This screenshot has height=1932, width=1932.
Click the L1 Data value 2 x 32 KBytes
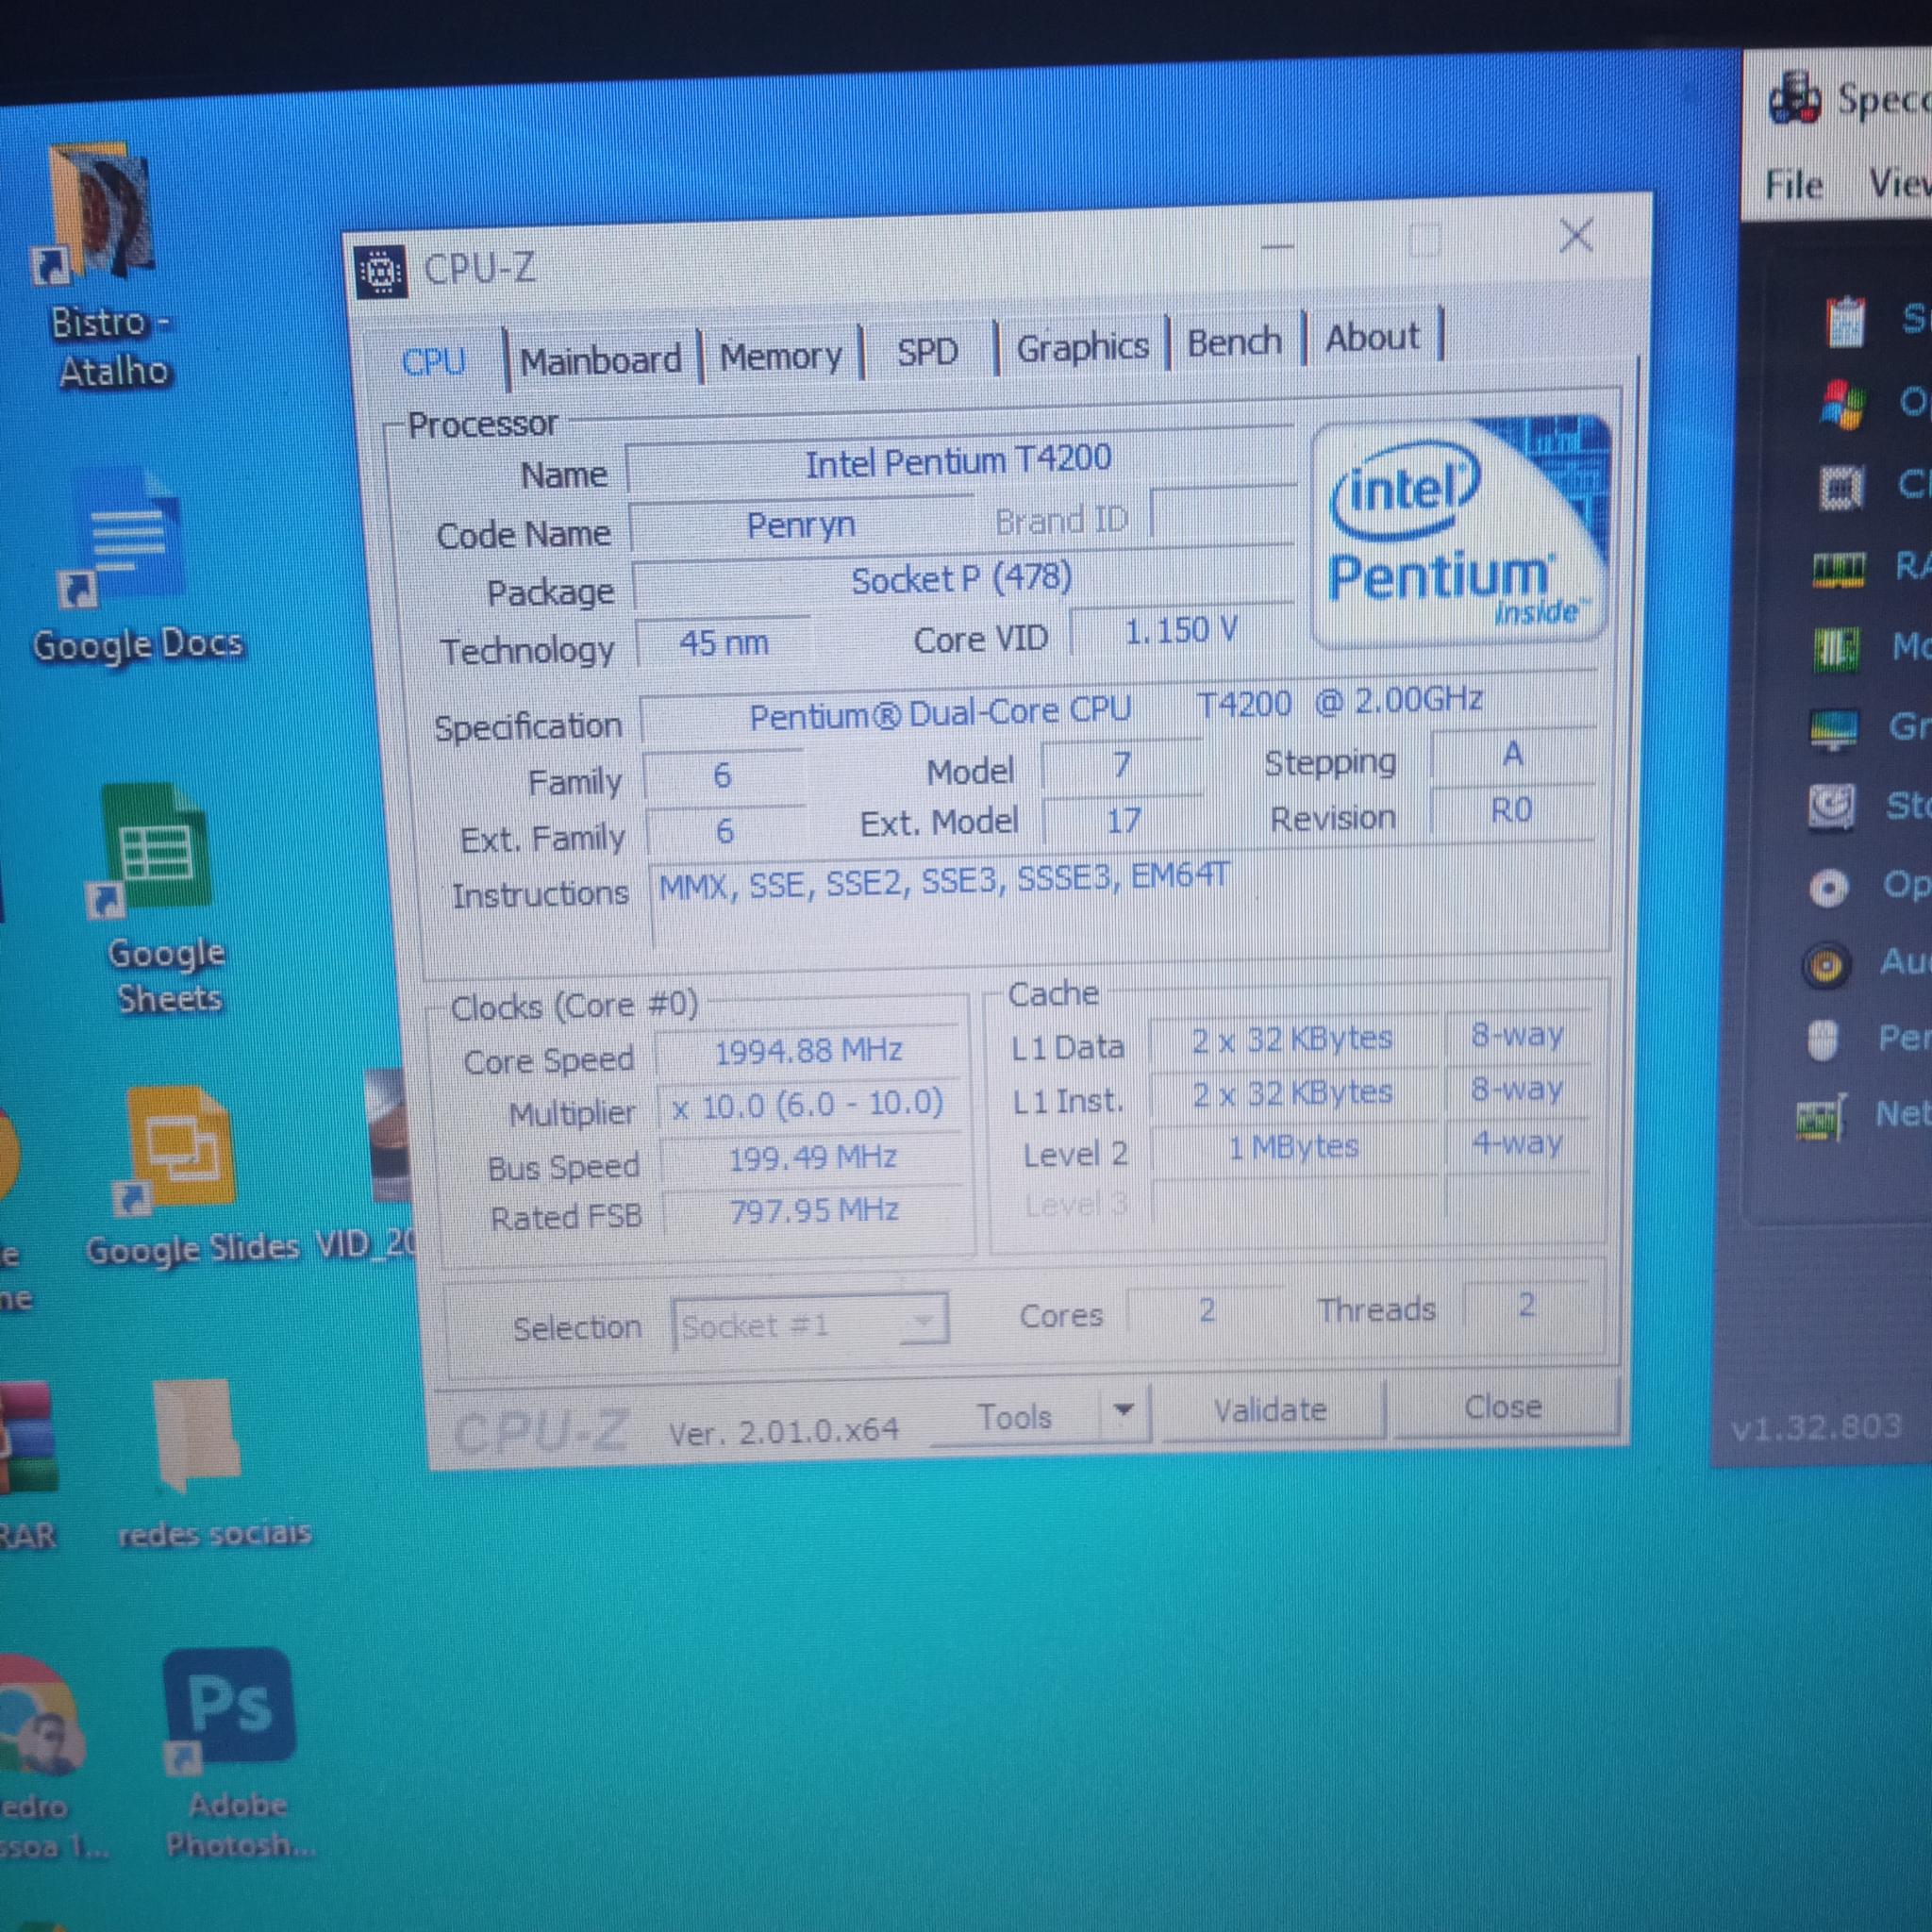[x=1292, y=1039]
